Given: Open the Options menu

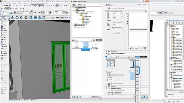Looking at the screenshot, I should point(26,3).
